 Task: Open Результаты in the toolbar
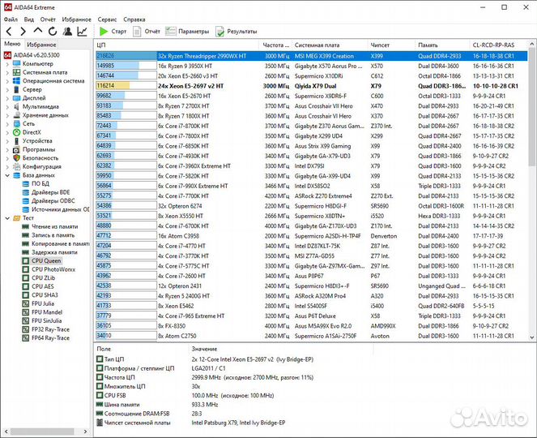[236, 32]
